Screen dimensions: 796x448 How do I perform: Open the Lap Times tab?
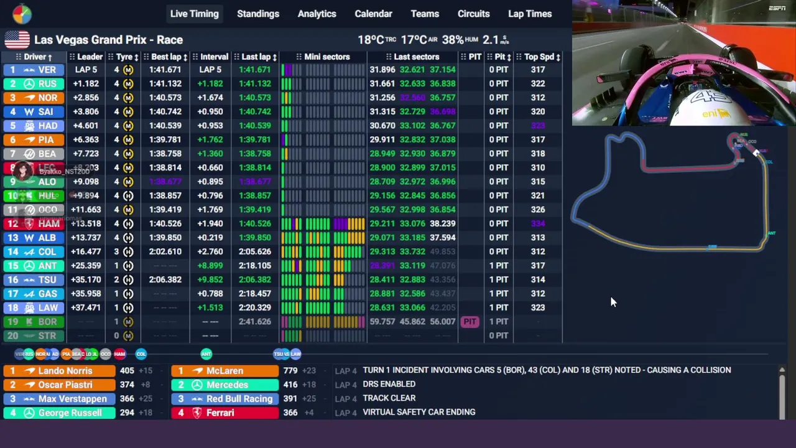click(x=530, y=14)
